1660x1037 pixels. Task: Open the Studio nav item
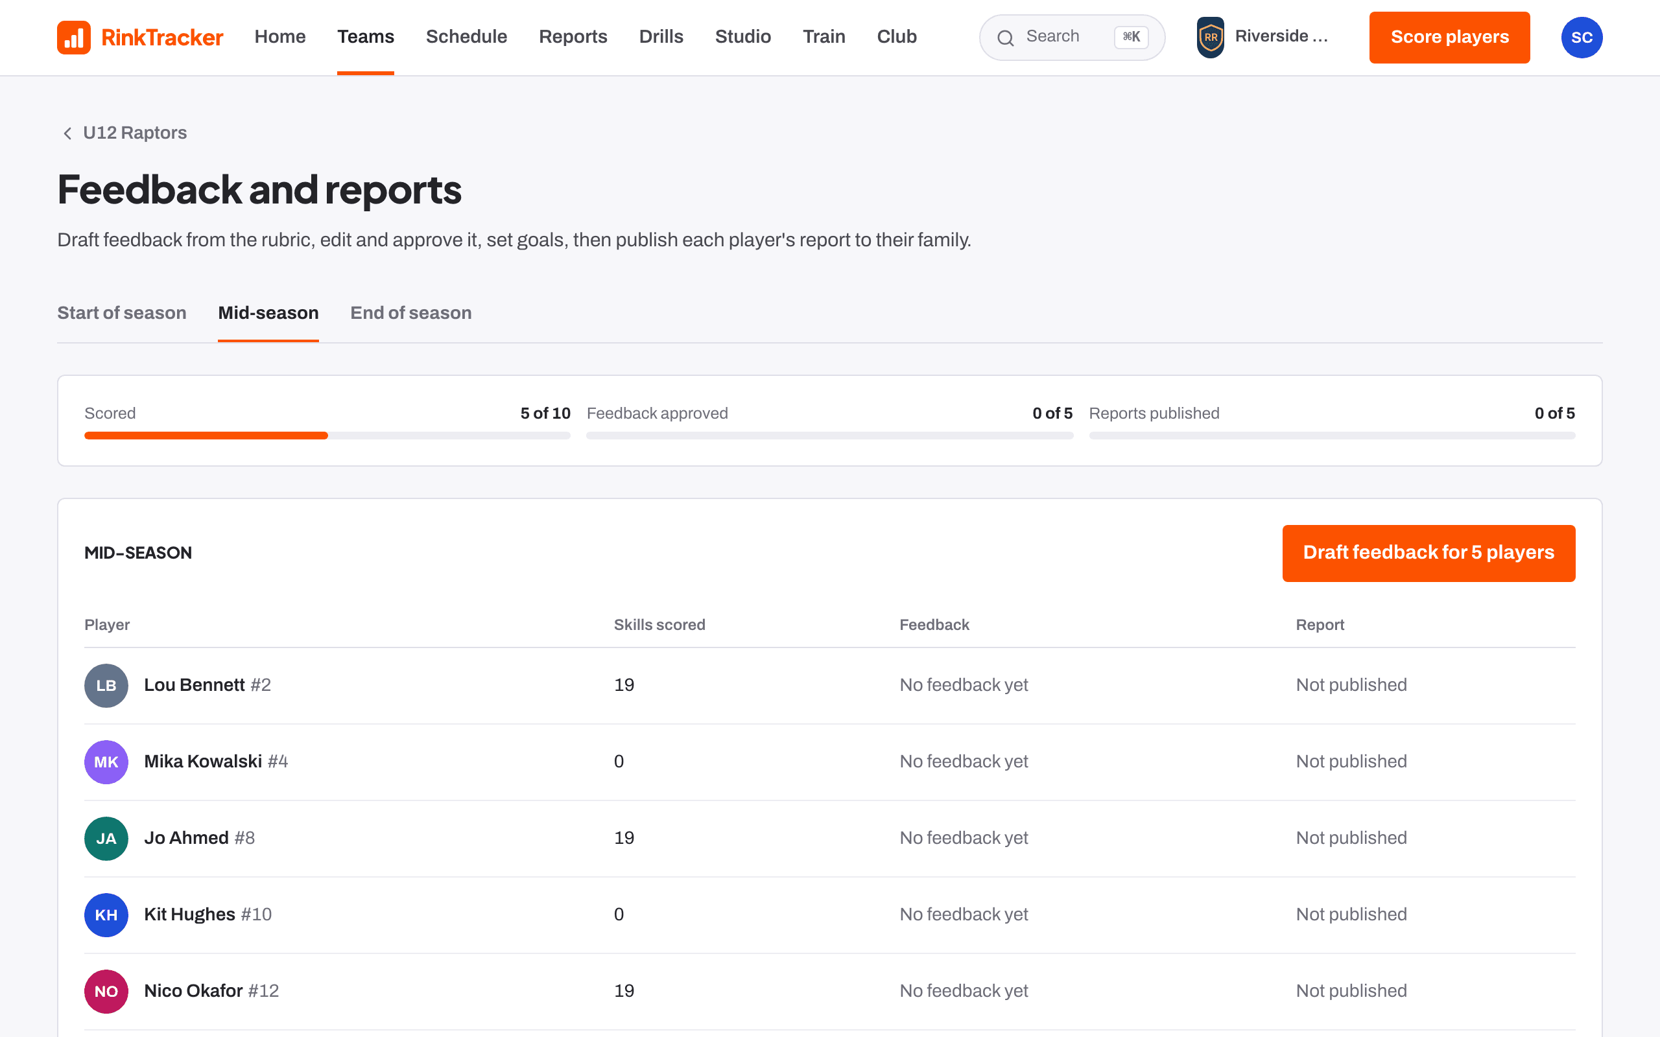743,36
